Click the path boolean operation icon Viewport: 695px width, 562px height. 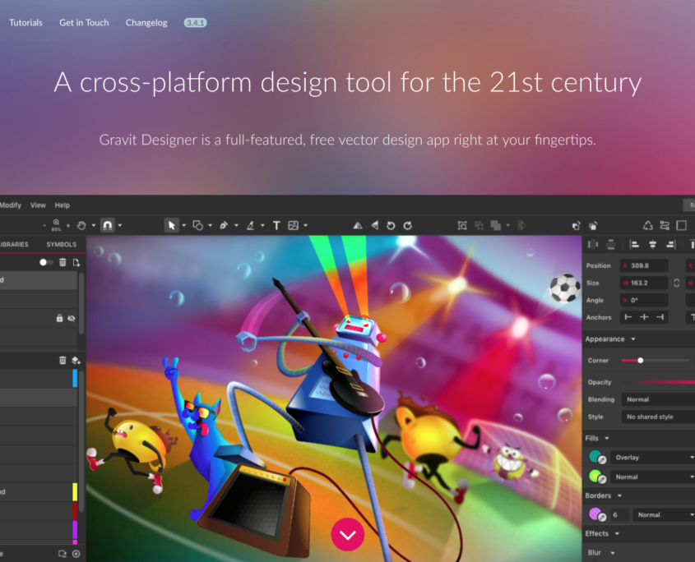496,225
